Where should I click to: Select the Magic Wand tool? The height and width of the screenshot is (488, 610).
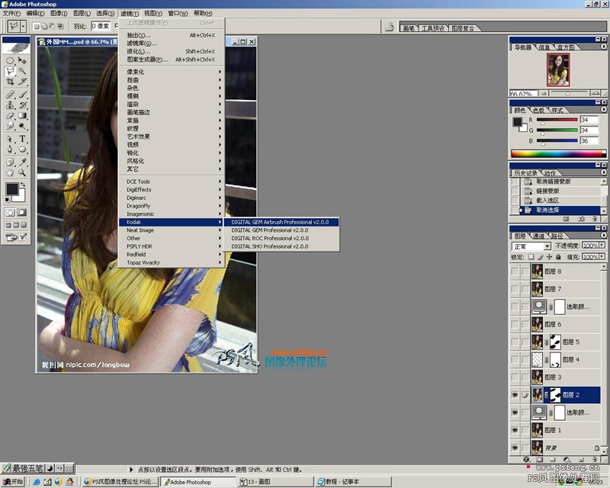[22, 71]
